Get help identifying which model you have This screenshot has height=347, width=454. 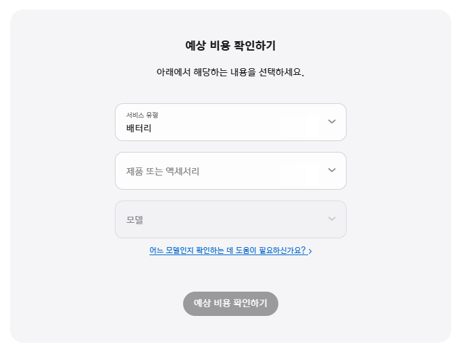click(x=227, y=250)
